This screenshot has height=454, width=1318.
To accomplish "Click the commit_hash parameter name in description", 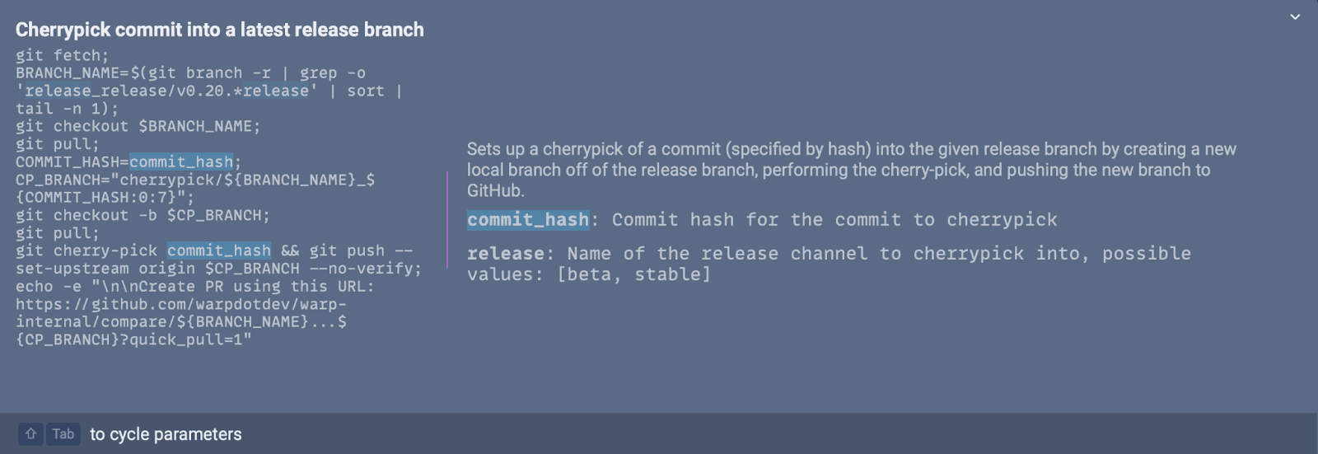I will 528,220.
